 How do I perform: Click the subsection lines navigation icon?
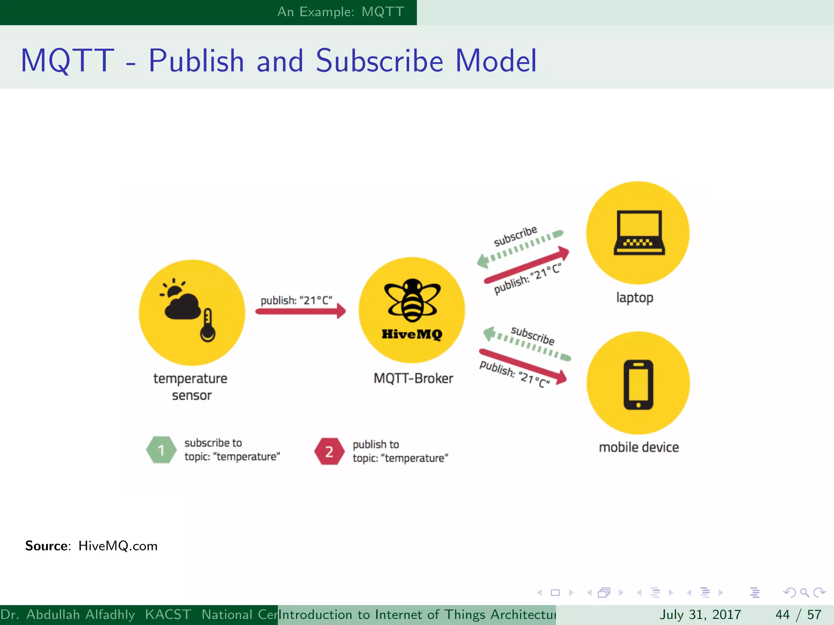[655, 593]
